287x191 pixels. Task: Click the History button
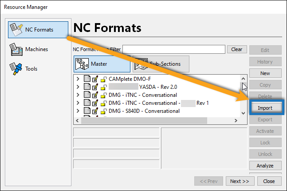265,62
